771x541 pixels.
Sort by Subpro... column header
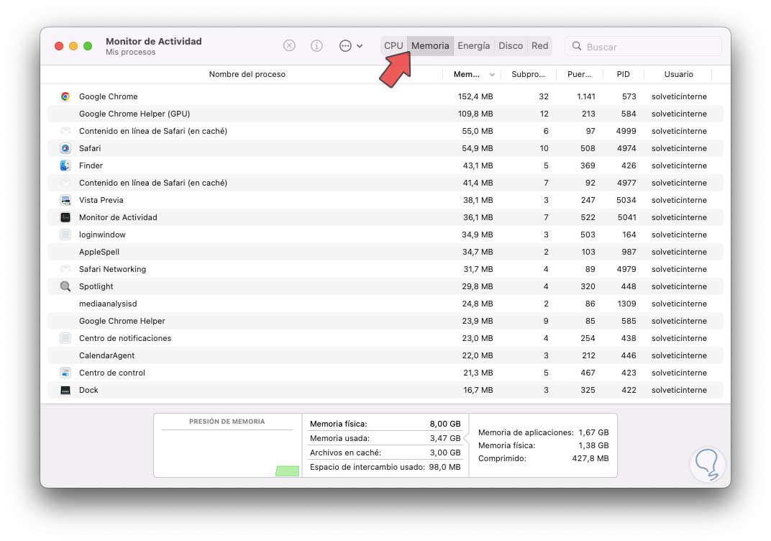[528, 74]
